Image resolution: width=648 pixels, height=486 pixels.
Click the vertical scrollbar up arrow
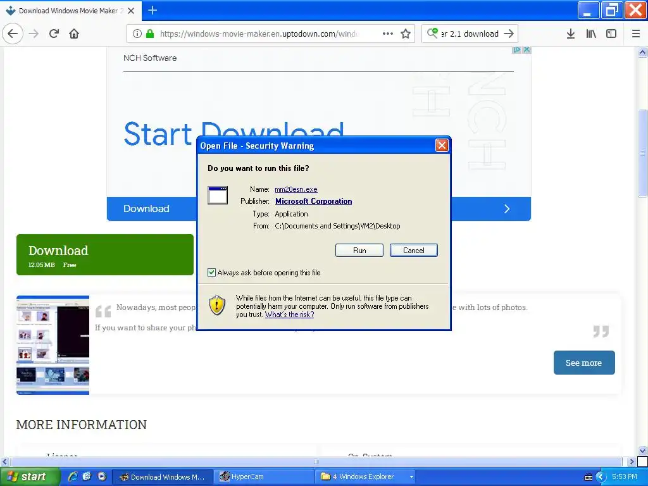642,52
